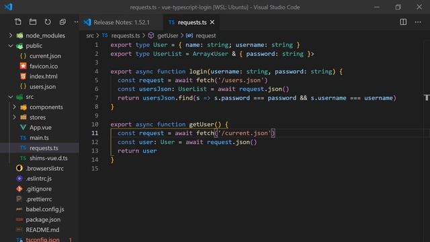Click the src breadcrumb

(x=90, y=36)
